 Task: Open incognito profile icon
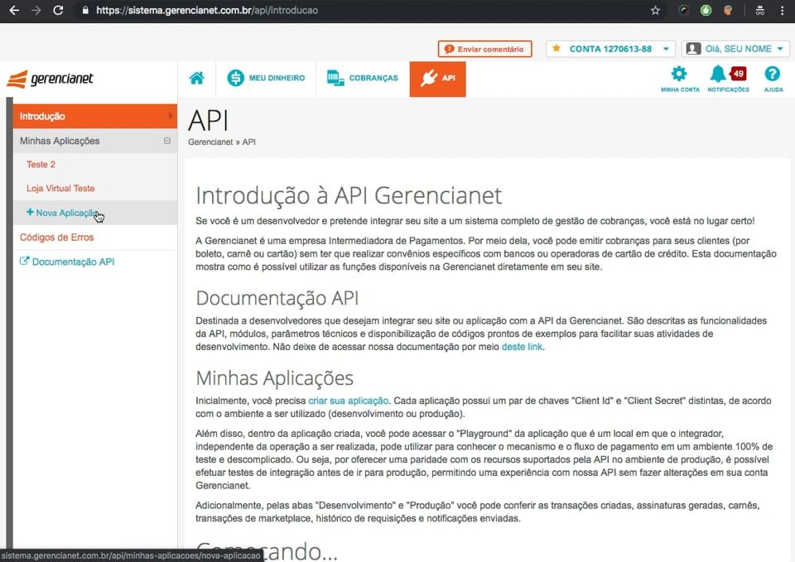(759, 10)
